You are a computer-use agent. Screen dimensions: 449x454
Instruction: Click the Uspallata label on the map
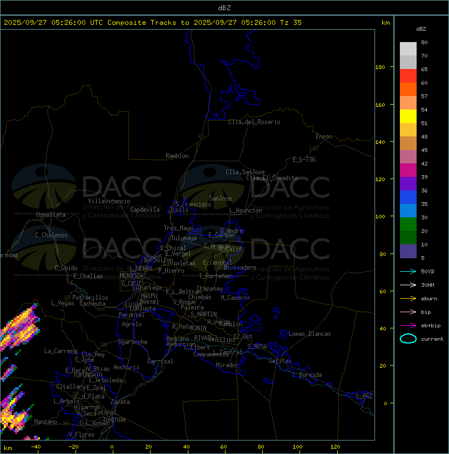[x=51, y=215]
